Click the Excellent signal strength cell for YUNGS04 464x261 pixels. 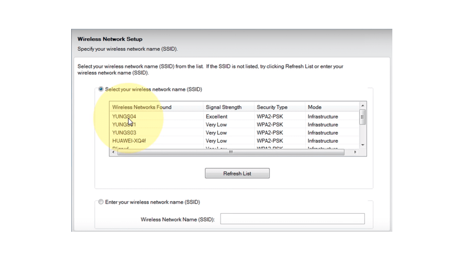pos(216,116)
